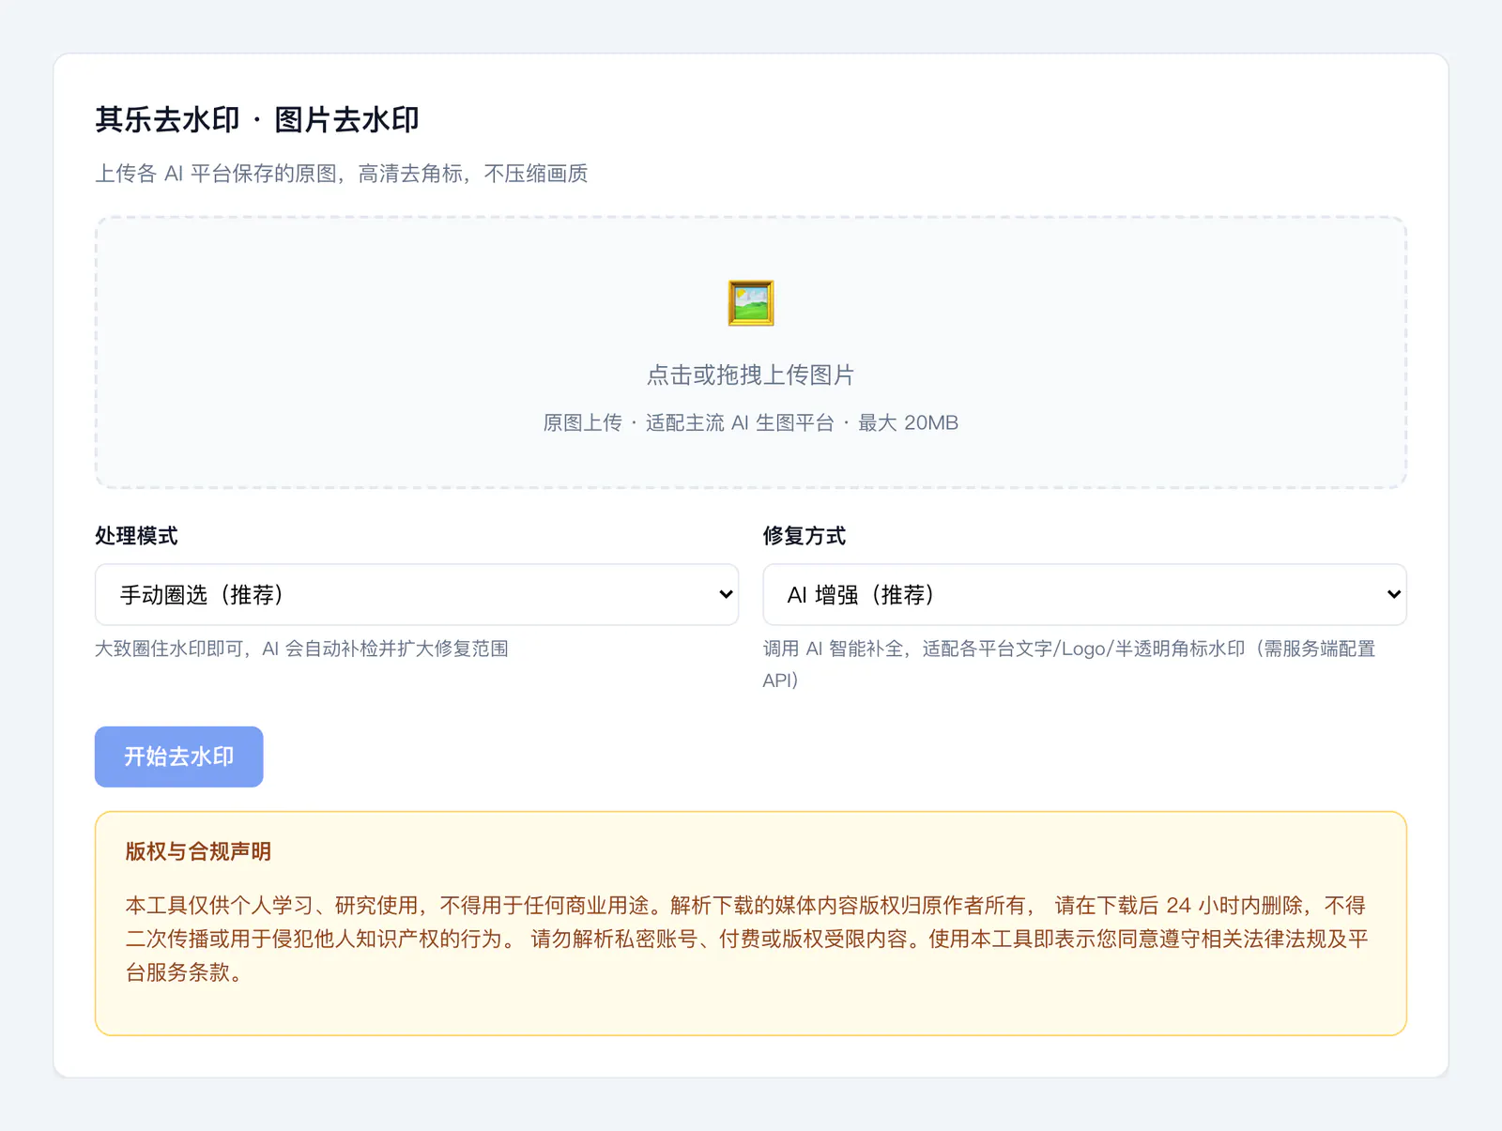This screenshot has width=1502, height=1131.
Task: Click the 其乐去水印 · 图片去水印 heading
Action: pyautogui.click(x=257, y=120)
